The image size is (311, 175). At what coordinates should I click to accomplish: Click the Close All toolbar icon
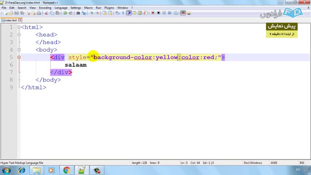(x=34, y=13)
